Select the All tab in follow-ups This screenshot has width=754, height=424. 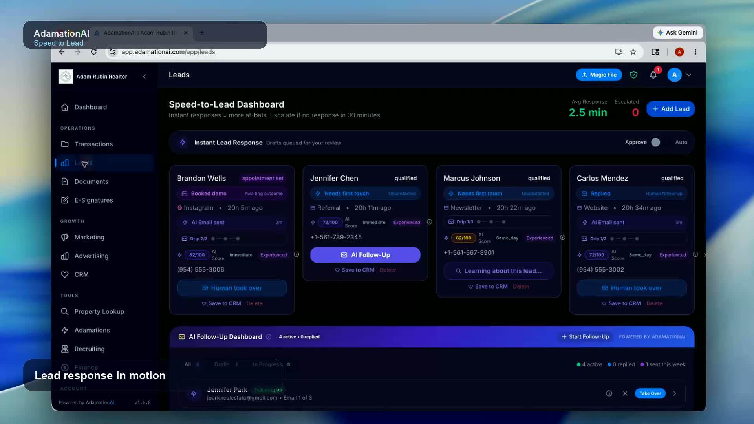click(192, 364)
